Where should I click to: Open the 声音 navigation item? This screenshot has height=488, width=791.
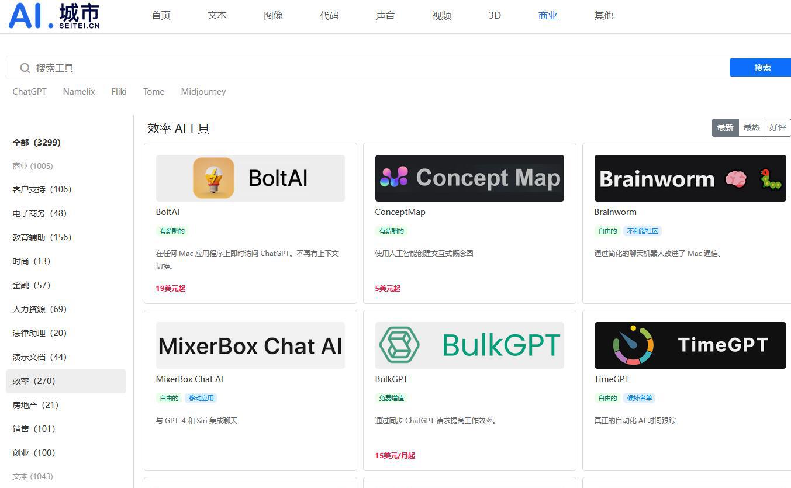(385, 16)
